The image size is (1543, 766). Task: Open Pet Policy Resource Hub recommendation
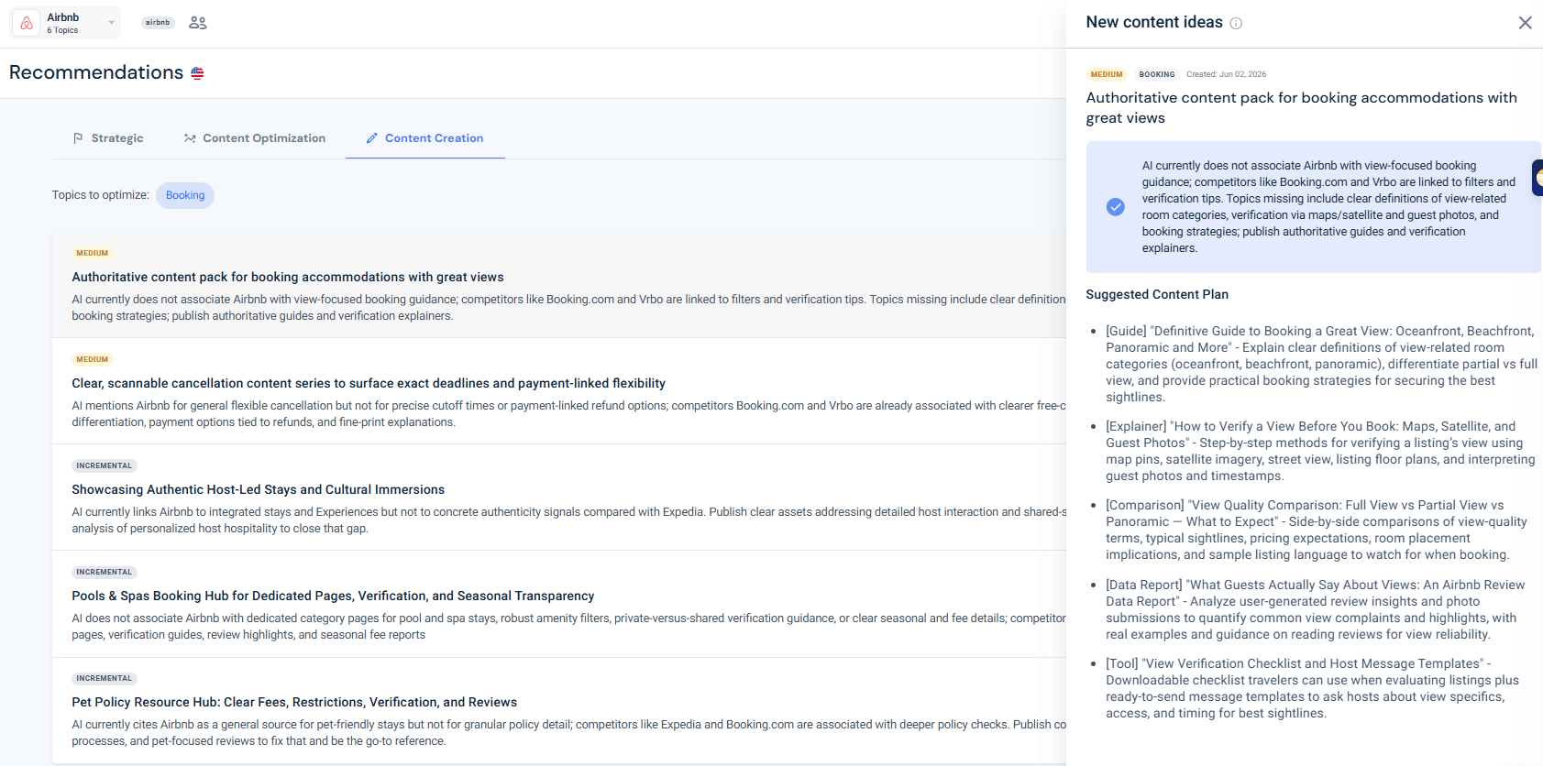coord(559,710)
